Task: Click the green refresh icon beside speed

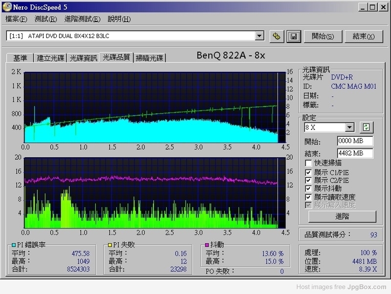Action: 366,127
